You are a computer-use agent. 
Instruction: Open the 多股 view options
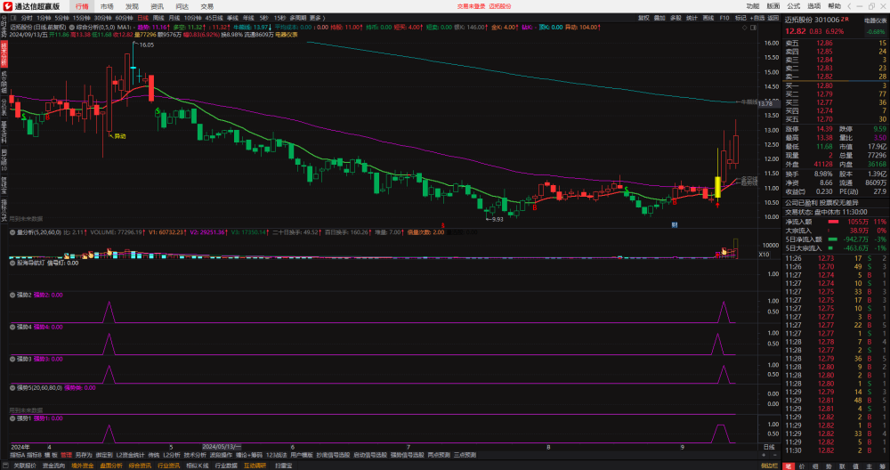(x=676, y=18)
